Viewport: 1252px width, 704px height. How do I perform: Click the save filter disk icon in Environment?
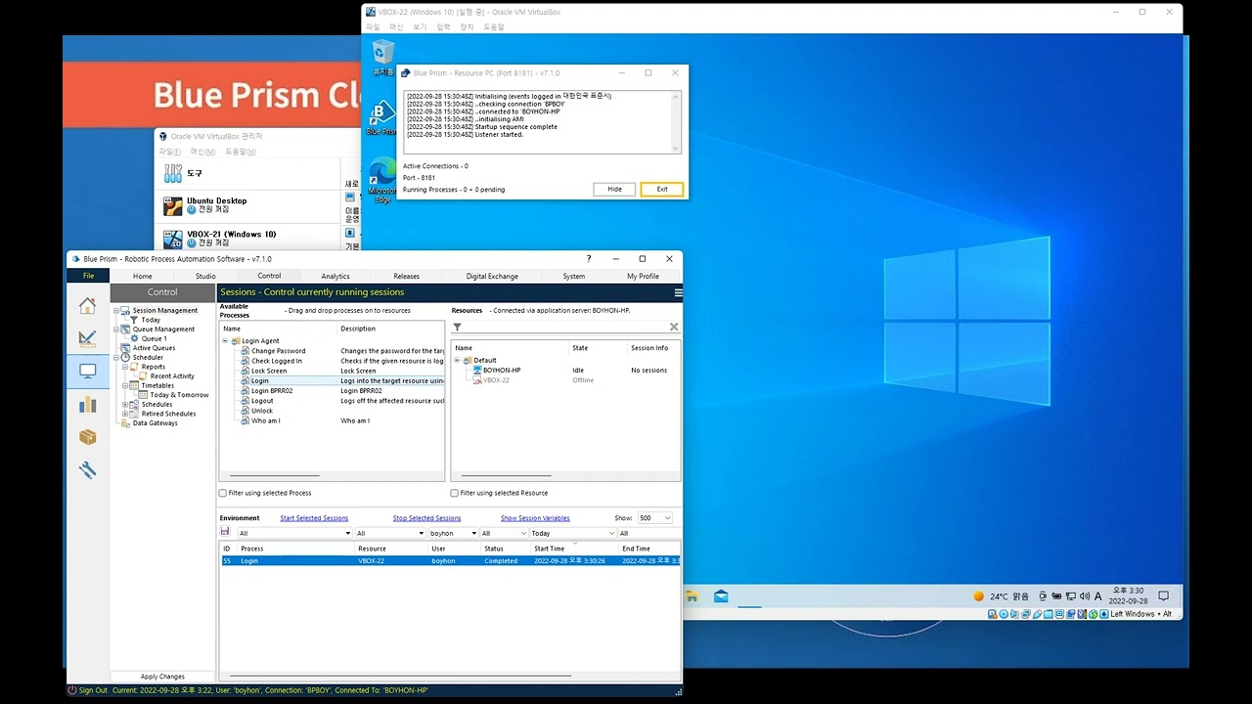(225, 531)
